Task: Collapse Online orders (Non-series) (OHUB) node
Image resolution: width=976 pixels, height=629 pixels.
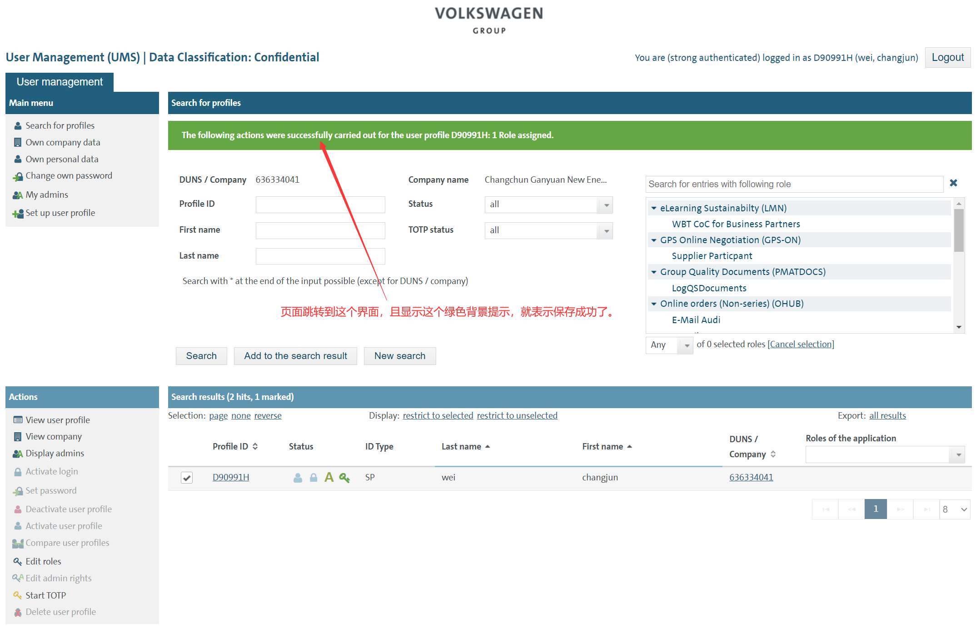Action: coord(654,304)
